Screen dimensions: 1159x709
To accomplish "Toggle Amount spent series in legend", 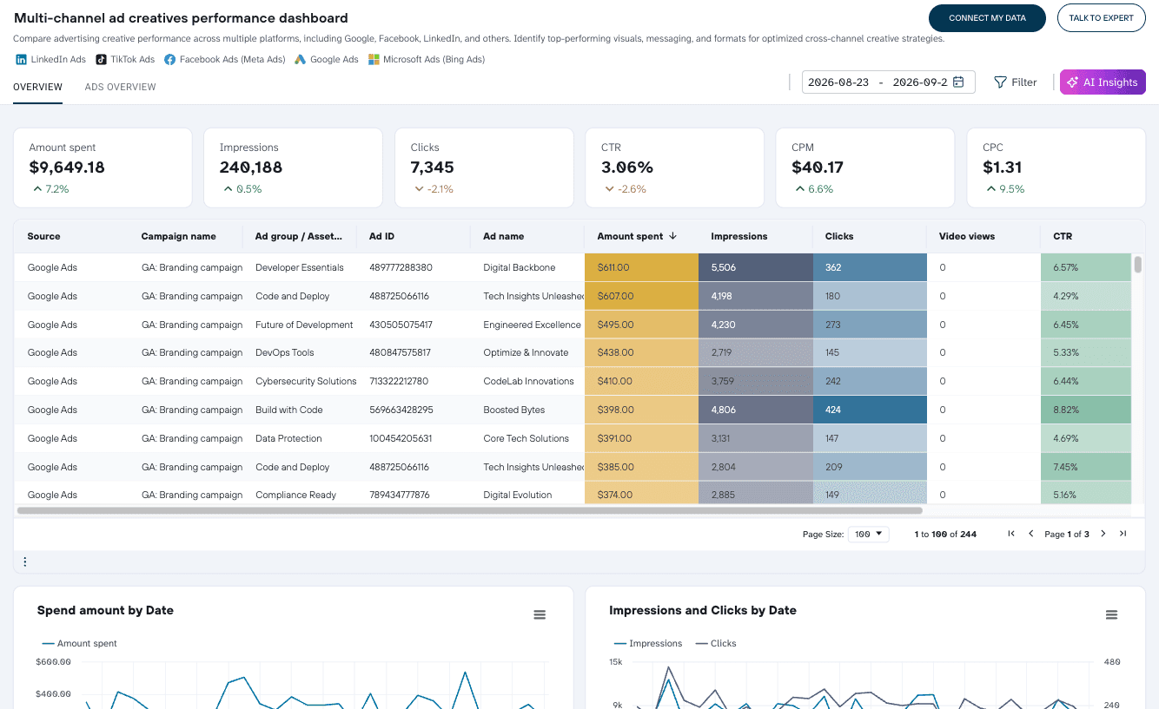I will coord(79,644).
